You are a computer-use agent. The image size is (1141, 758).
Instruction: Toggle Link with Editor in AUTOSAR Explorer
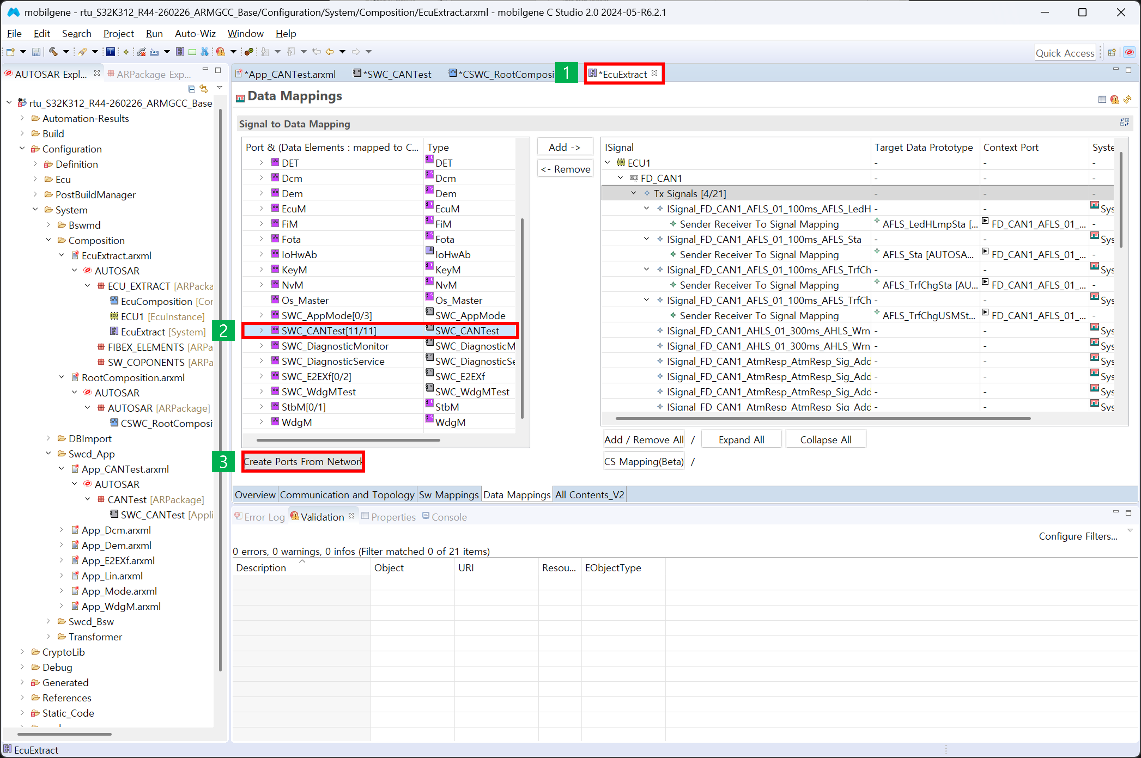click(x=204, y=89)
